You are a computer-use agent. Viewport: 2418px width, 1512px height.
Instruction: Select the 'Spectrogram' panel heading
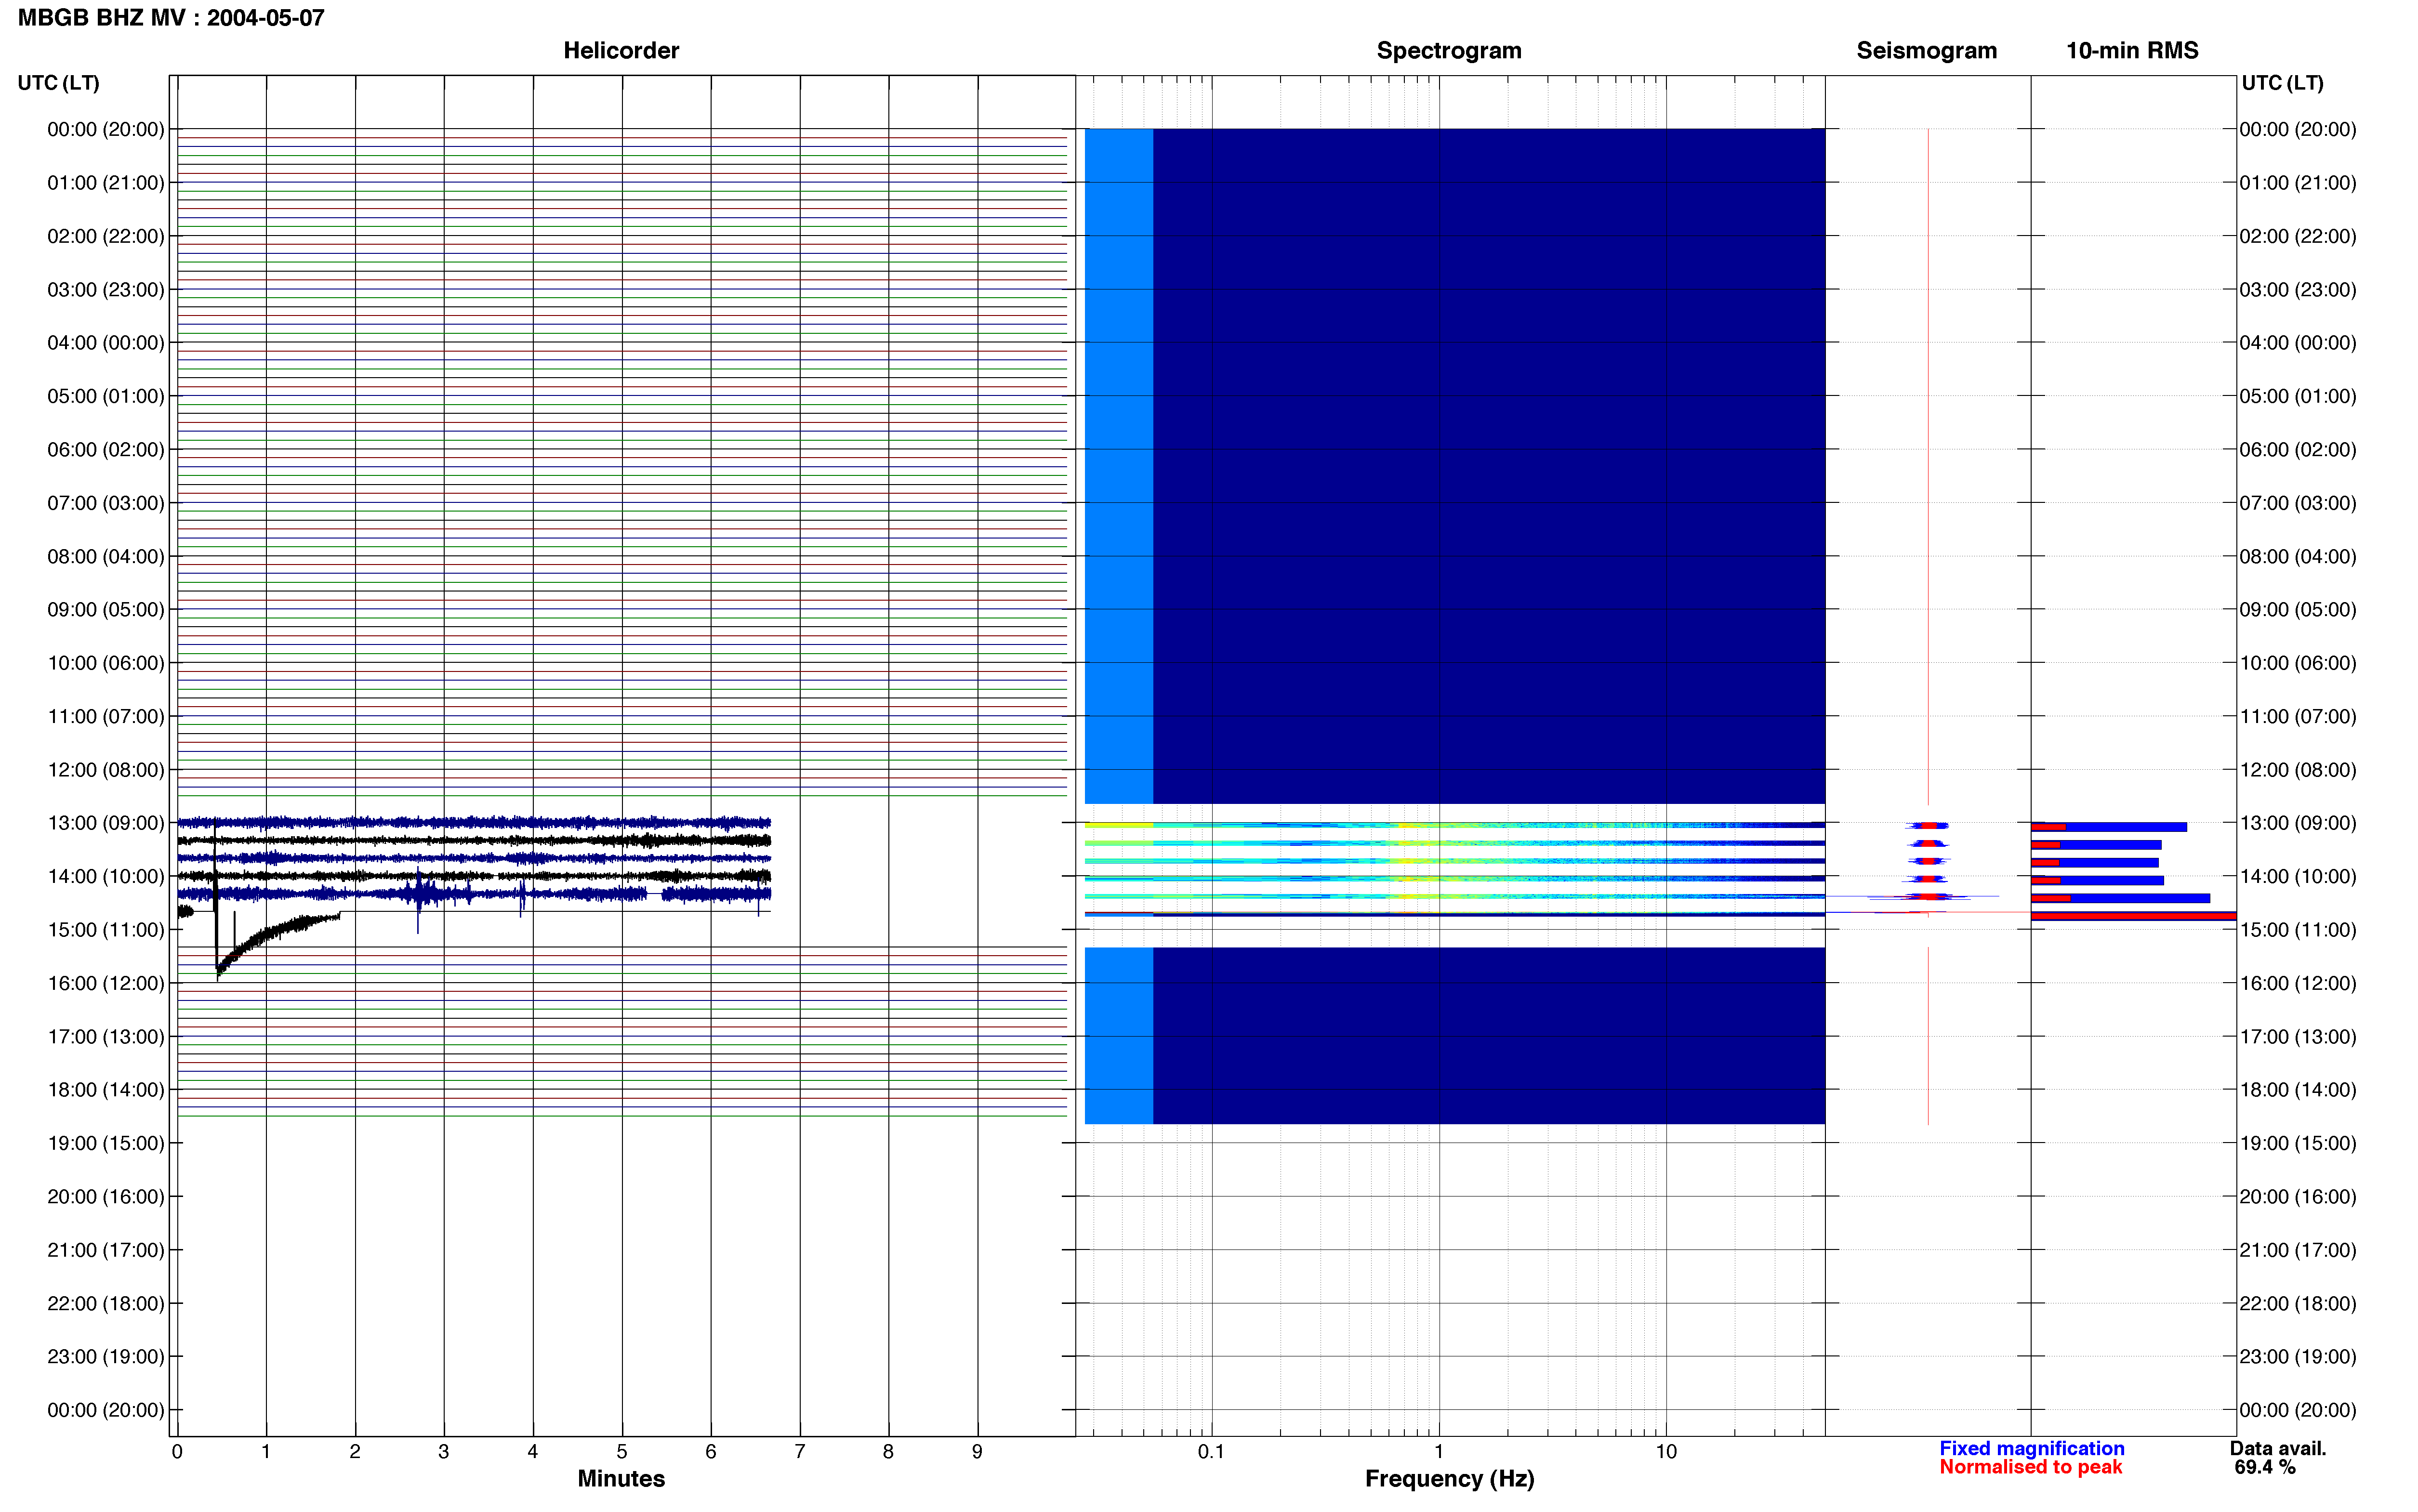[x=1449, y=51]
